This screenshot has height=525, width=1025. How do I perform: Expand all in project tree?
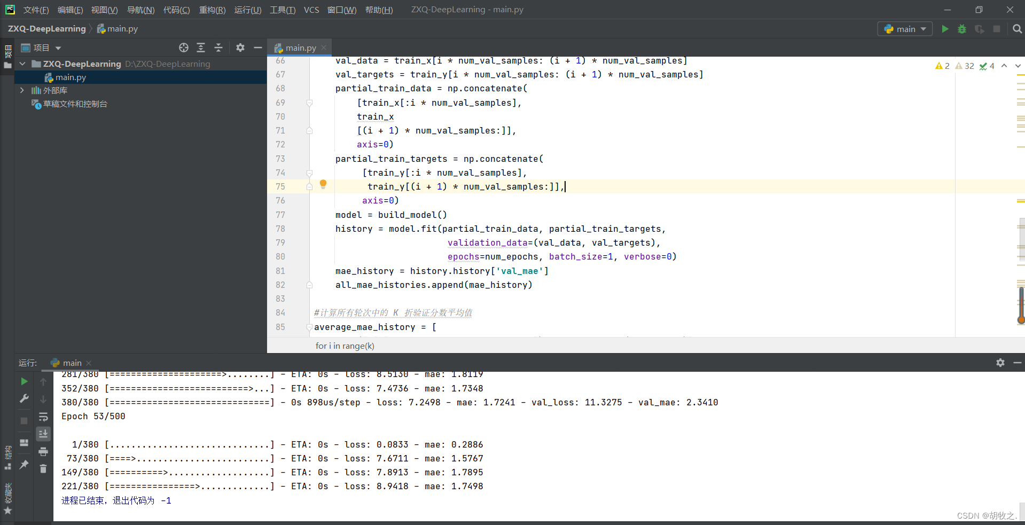[201, 48]
